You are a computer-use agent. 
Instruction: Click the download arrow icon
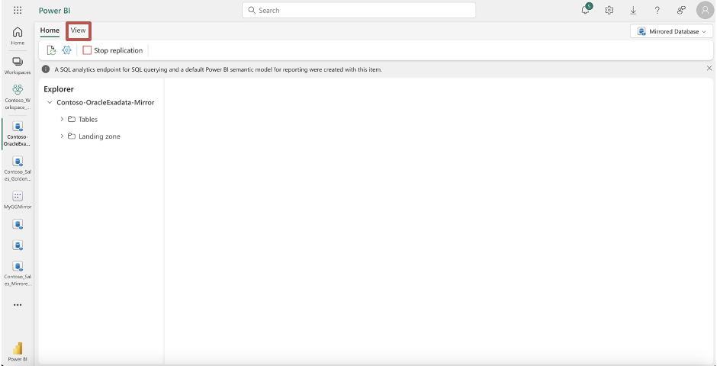tap(633, 10)
